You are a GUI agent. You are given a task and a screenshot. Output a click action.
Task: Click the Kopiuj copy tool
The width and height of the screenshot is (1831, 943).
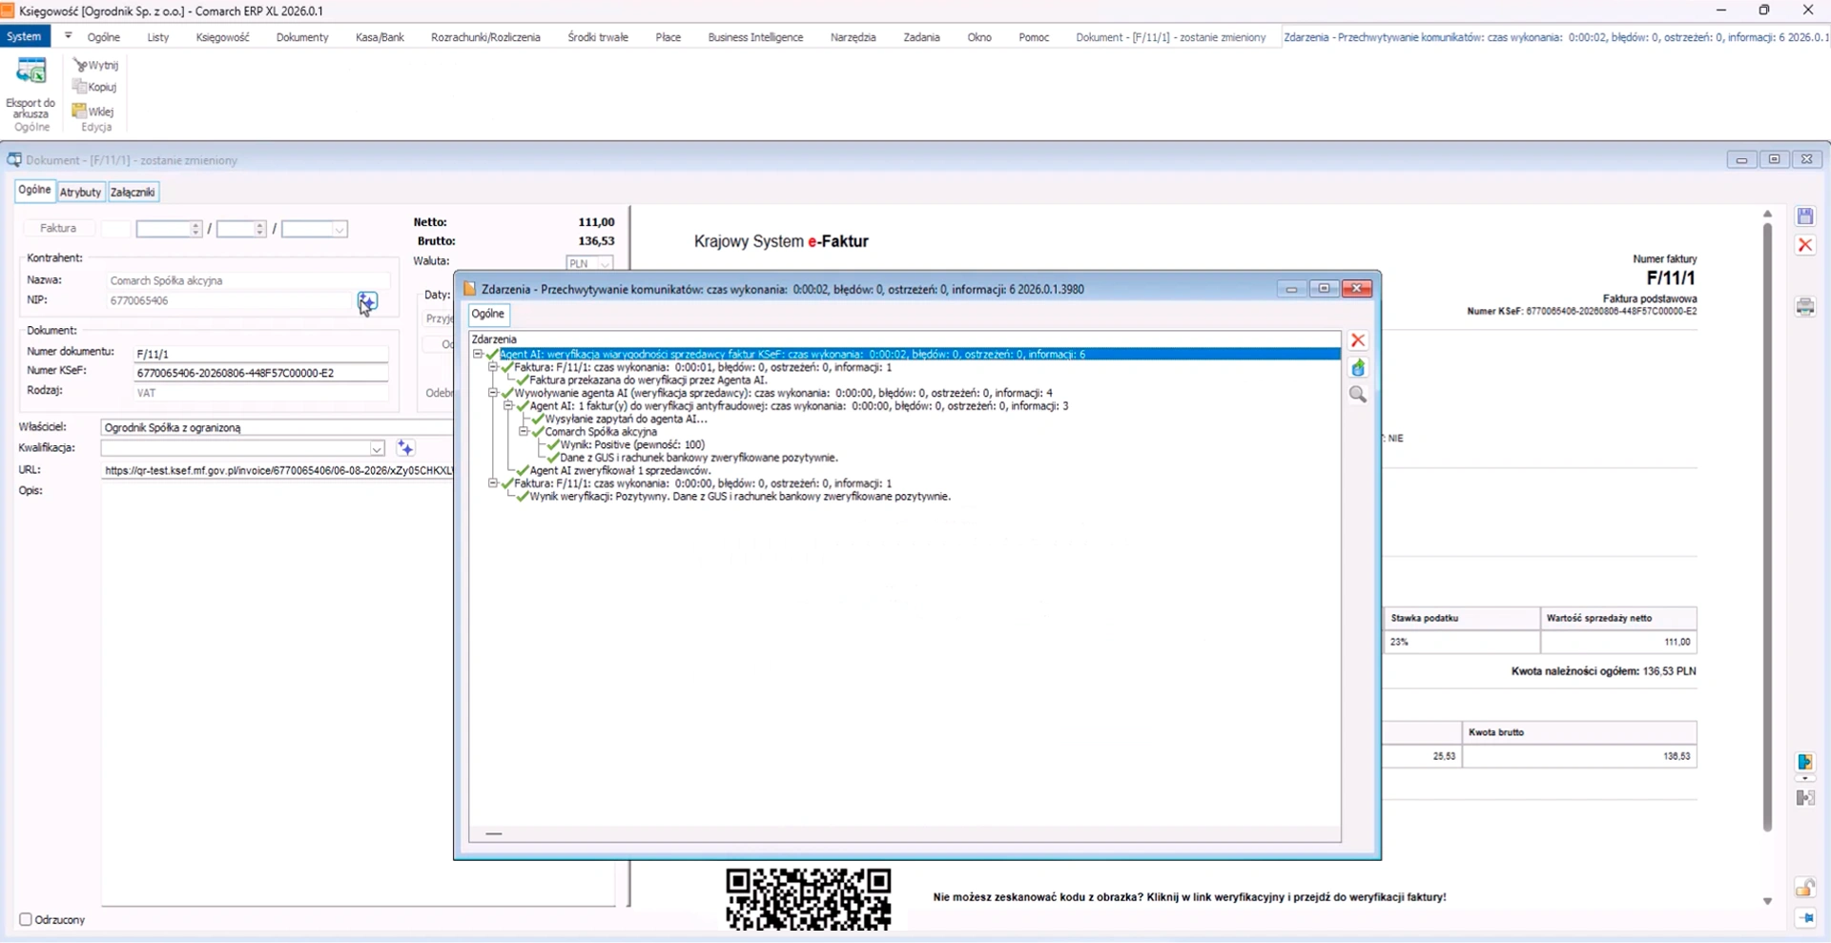point(94,87)
